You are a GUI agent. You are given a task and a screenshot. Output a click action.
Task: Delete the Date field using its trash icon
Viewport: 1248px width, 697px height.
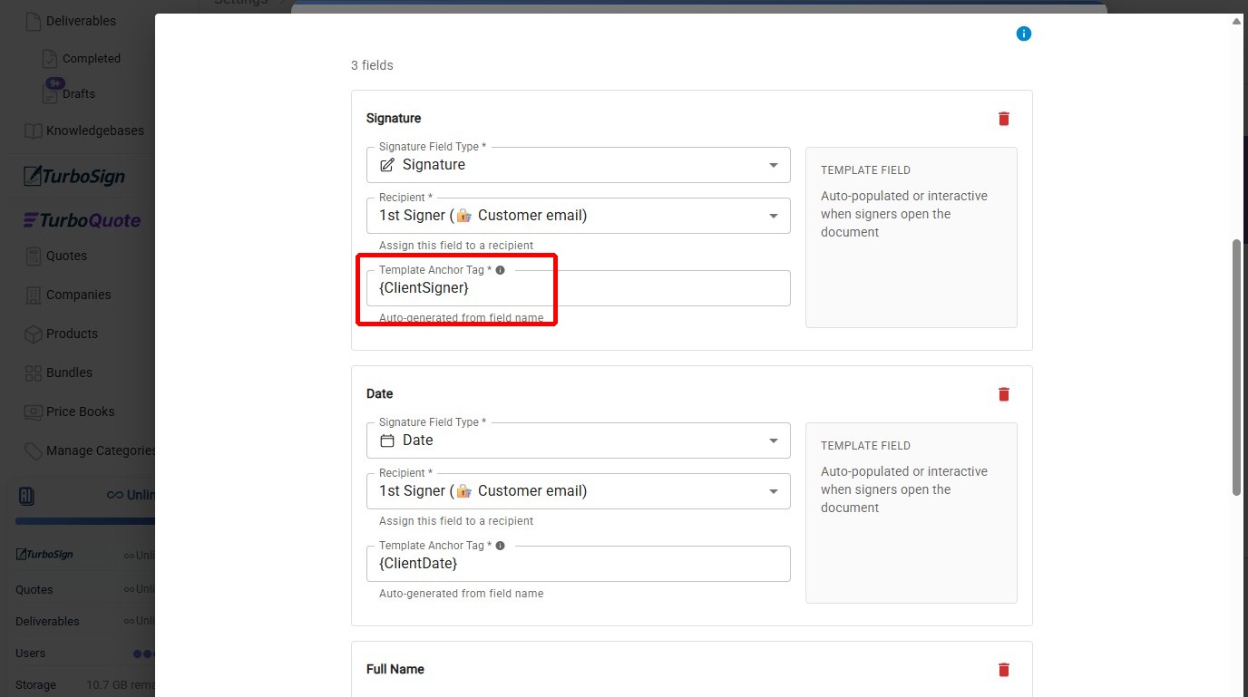tap(1003, 394)
